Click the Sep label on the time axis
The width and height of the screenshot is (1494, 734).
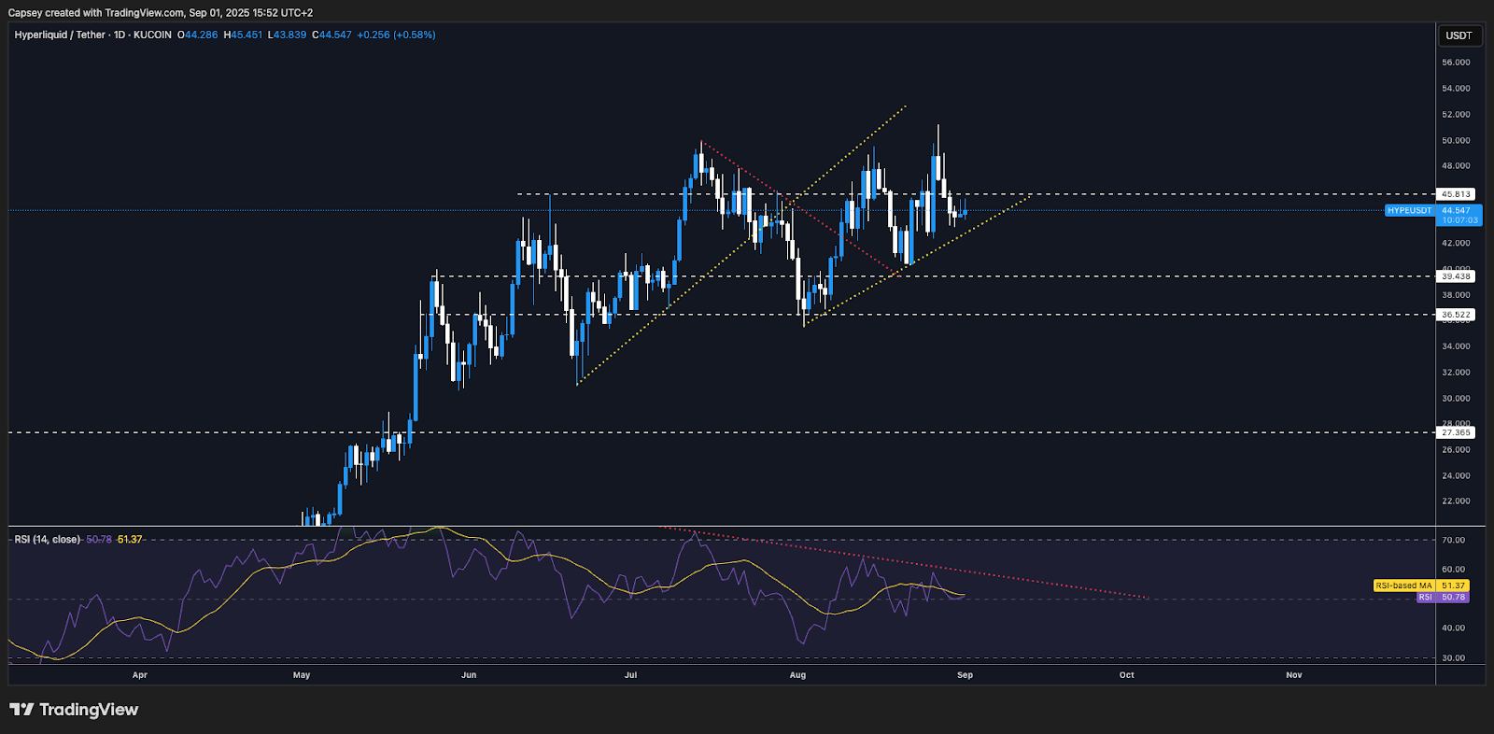coord(965,675)
